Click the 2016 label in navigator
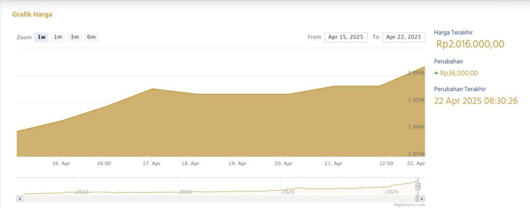530x208 pixels. (185, 192)
